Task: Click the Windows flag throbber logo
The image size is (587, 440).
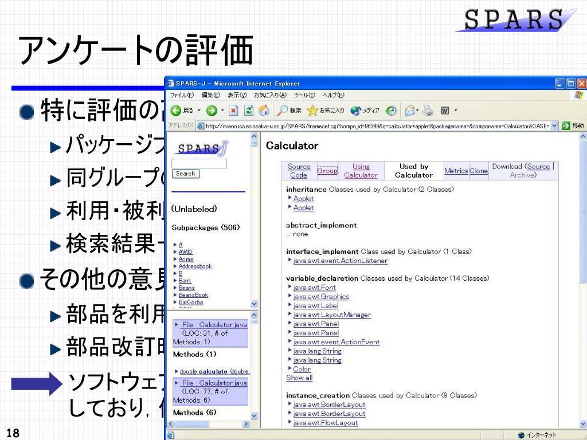Action: tap(579, 95)
